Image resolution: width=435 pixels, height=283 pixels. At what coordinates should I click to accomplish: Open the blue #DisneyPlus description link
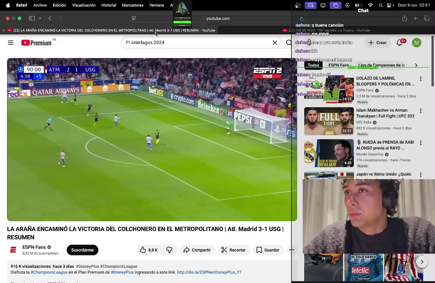(x=122, y=272)
